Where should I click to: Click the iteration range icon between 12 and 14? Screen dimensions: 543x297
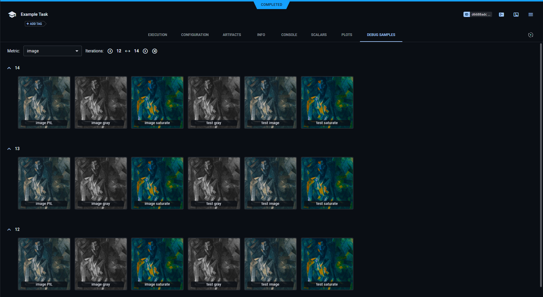coord(128,51)
